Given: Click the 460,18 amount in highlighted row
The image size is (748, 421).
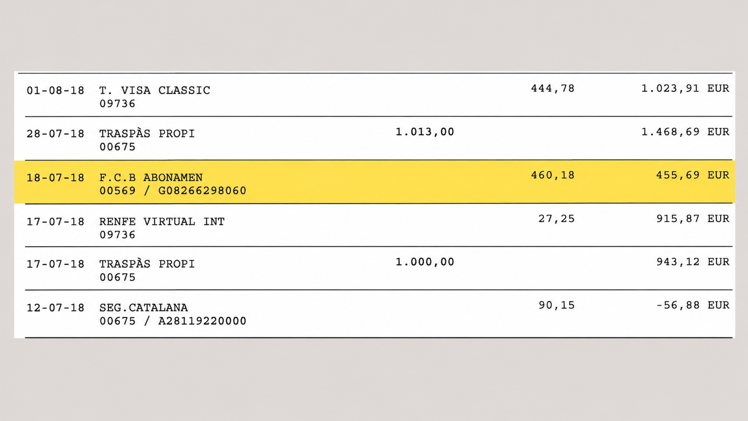Looking at the screenshot, I should click(552, 175).
